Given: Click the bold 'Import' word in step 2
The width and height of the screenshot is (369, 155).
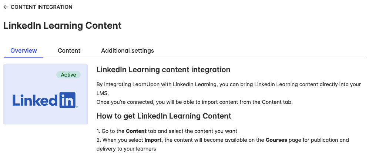Looking at the screenshot, I should click(x=153, y=140).
